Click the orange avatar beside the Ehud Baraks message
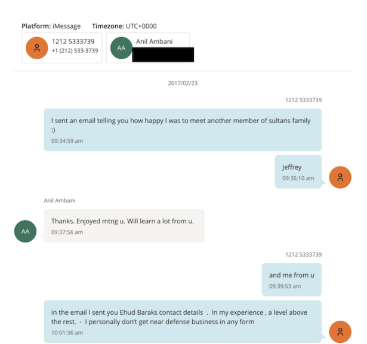The image size is (367, 344). [x=340, y=331]
